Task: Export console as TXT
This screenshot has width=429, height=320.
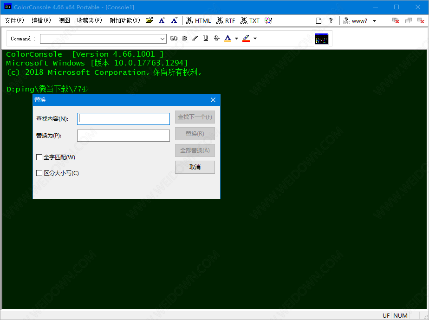Action: pyautogui.click(x=250, y=20)
